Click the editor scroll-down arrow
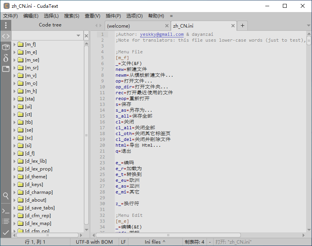312x246 pixels. point(309,230)
